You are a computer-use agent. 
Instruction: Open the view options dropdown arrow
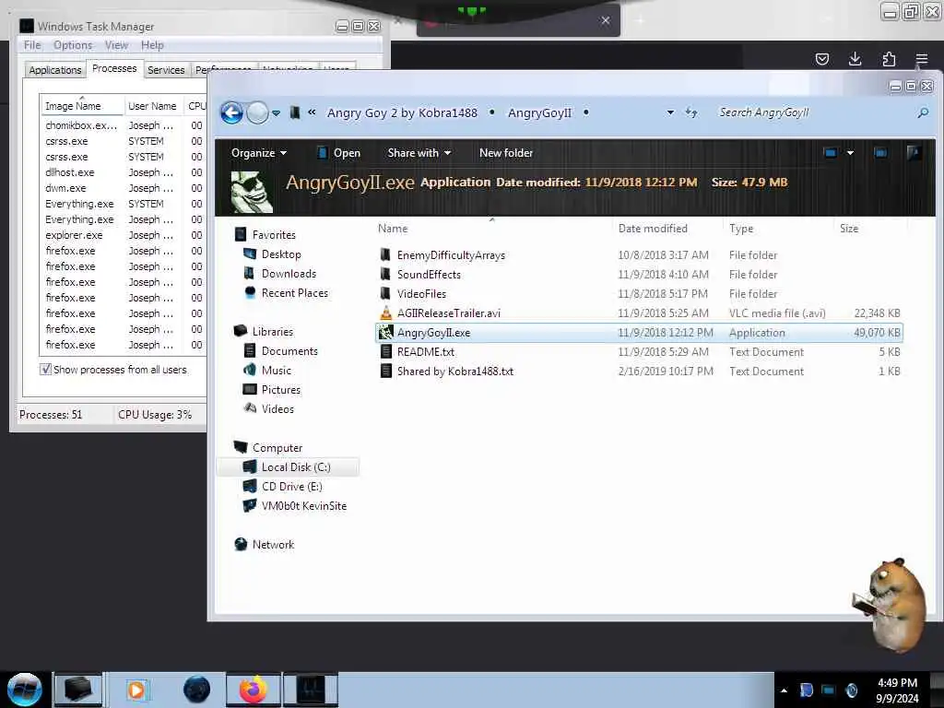850,153
